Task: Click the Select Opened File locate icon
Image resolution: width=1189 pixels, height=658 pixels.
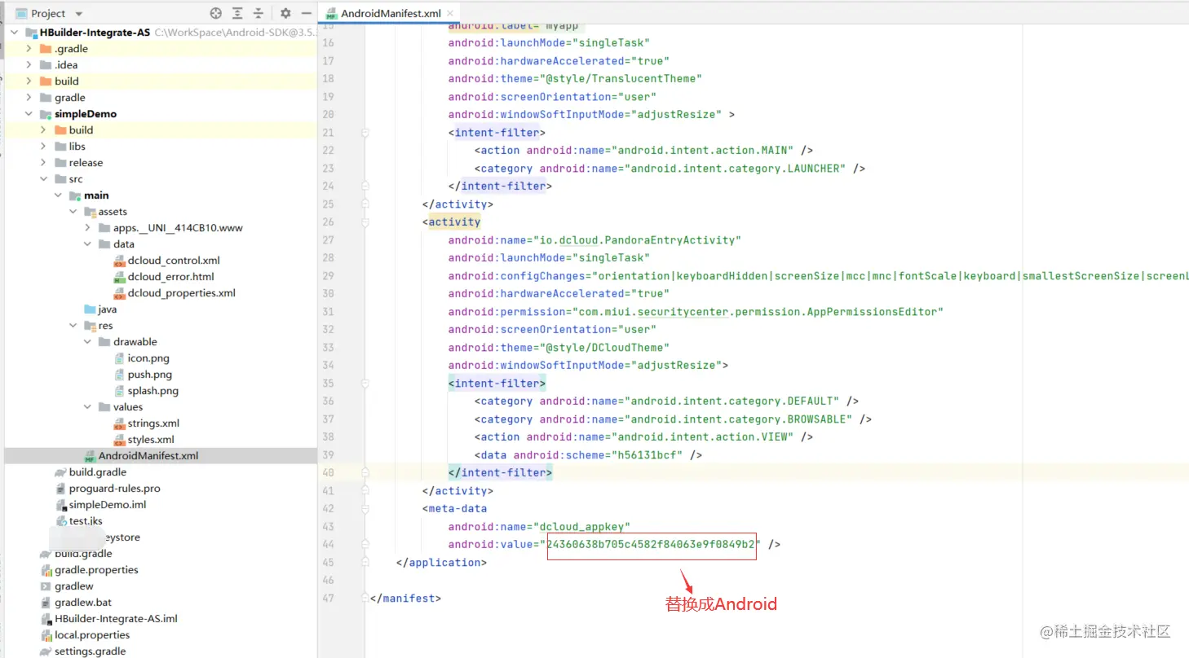Action: (216, 13)
